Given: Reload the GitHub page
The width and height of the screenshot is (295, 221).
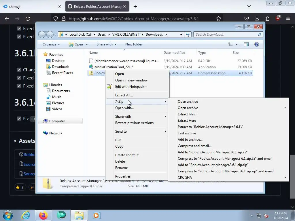Looking at the screenshot, I should [x=28, y=19].
